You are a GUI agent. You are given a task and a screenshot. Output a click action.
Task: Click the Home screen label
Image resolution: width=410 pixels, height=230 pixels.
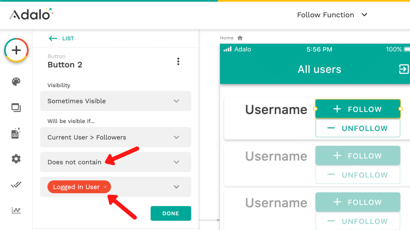(227, 38)
